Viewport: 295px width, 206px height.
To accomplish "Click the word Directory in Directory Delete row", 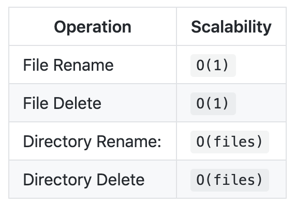I will [x=57, y=181].
